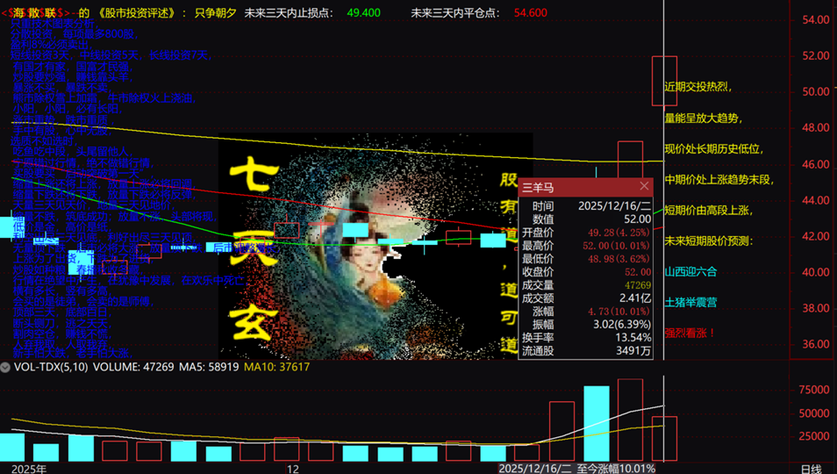Click the MA10: 37617 indicator value
This screenshot has width=837, height=474.
click(276, 367)
